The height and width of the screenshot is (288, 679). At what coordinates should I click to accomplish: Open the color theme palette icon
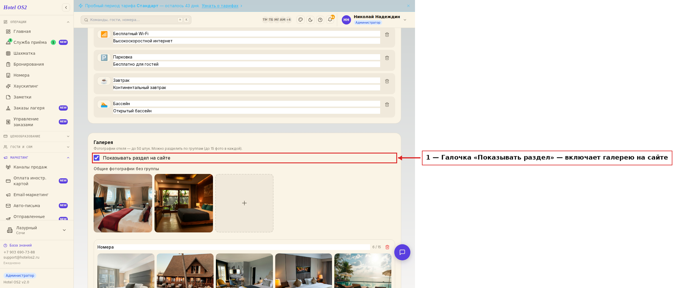(301, 20)
